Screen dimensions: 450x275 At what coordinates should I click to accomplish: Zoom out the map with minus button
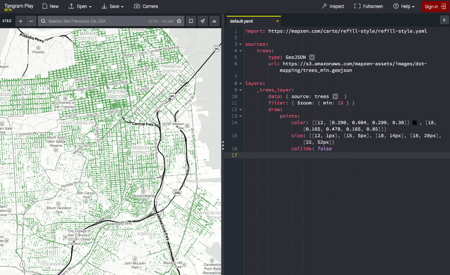pos(31,21)
